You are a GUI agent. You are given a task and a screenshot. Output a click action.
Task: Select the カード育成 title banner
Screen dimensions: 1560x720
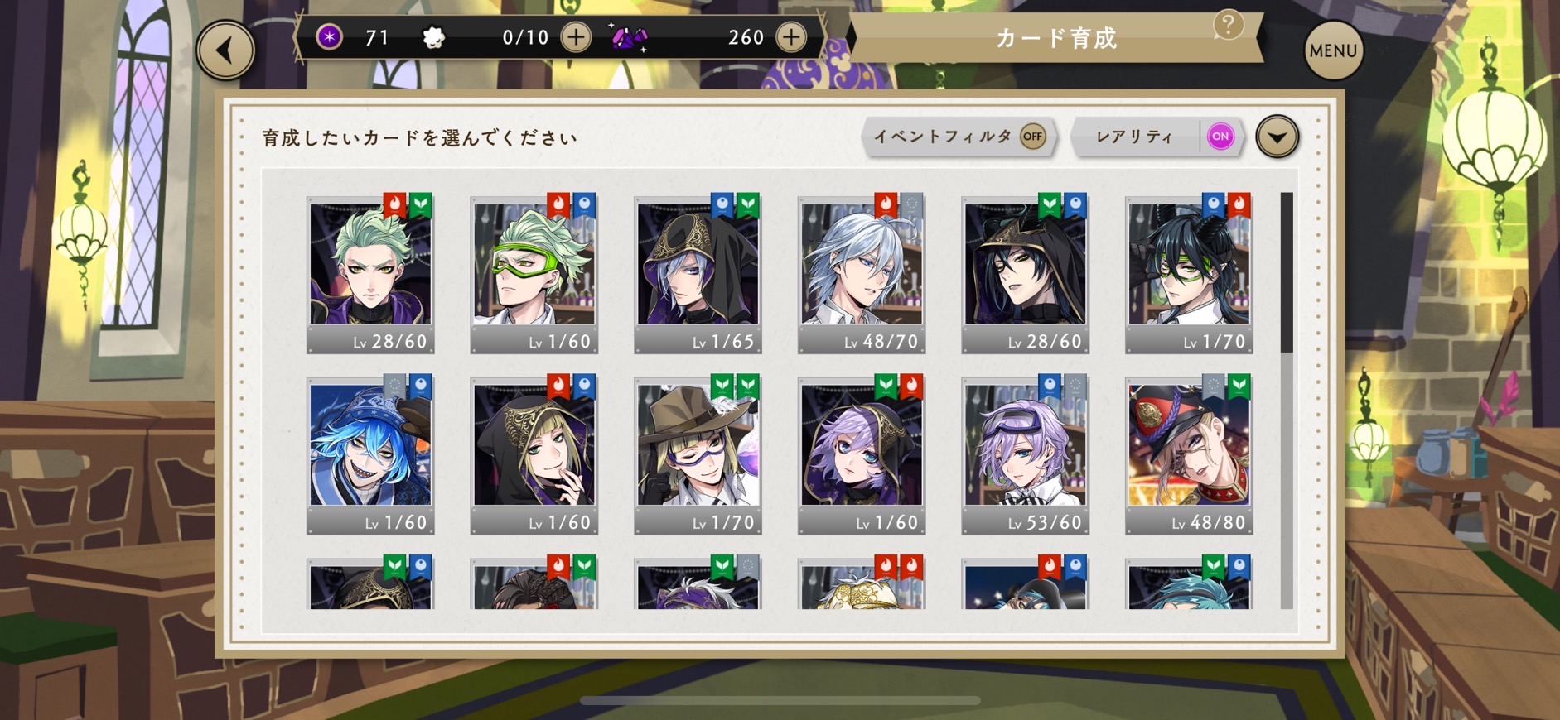[1055, 38]
